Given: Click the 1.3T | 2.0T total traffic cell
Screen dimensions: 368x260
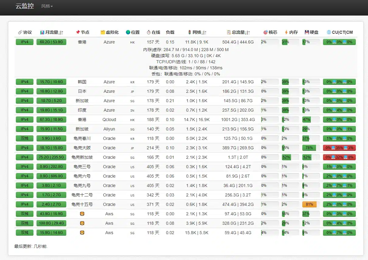Looking at the screenshot, I should click(x=238, y=157).
